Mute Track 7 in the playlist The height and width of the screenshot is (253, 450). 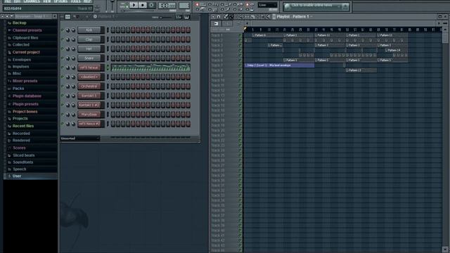point(240,65)
